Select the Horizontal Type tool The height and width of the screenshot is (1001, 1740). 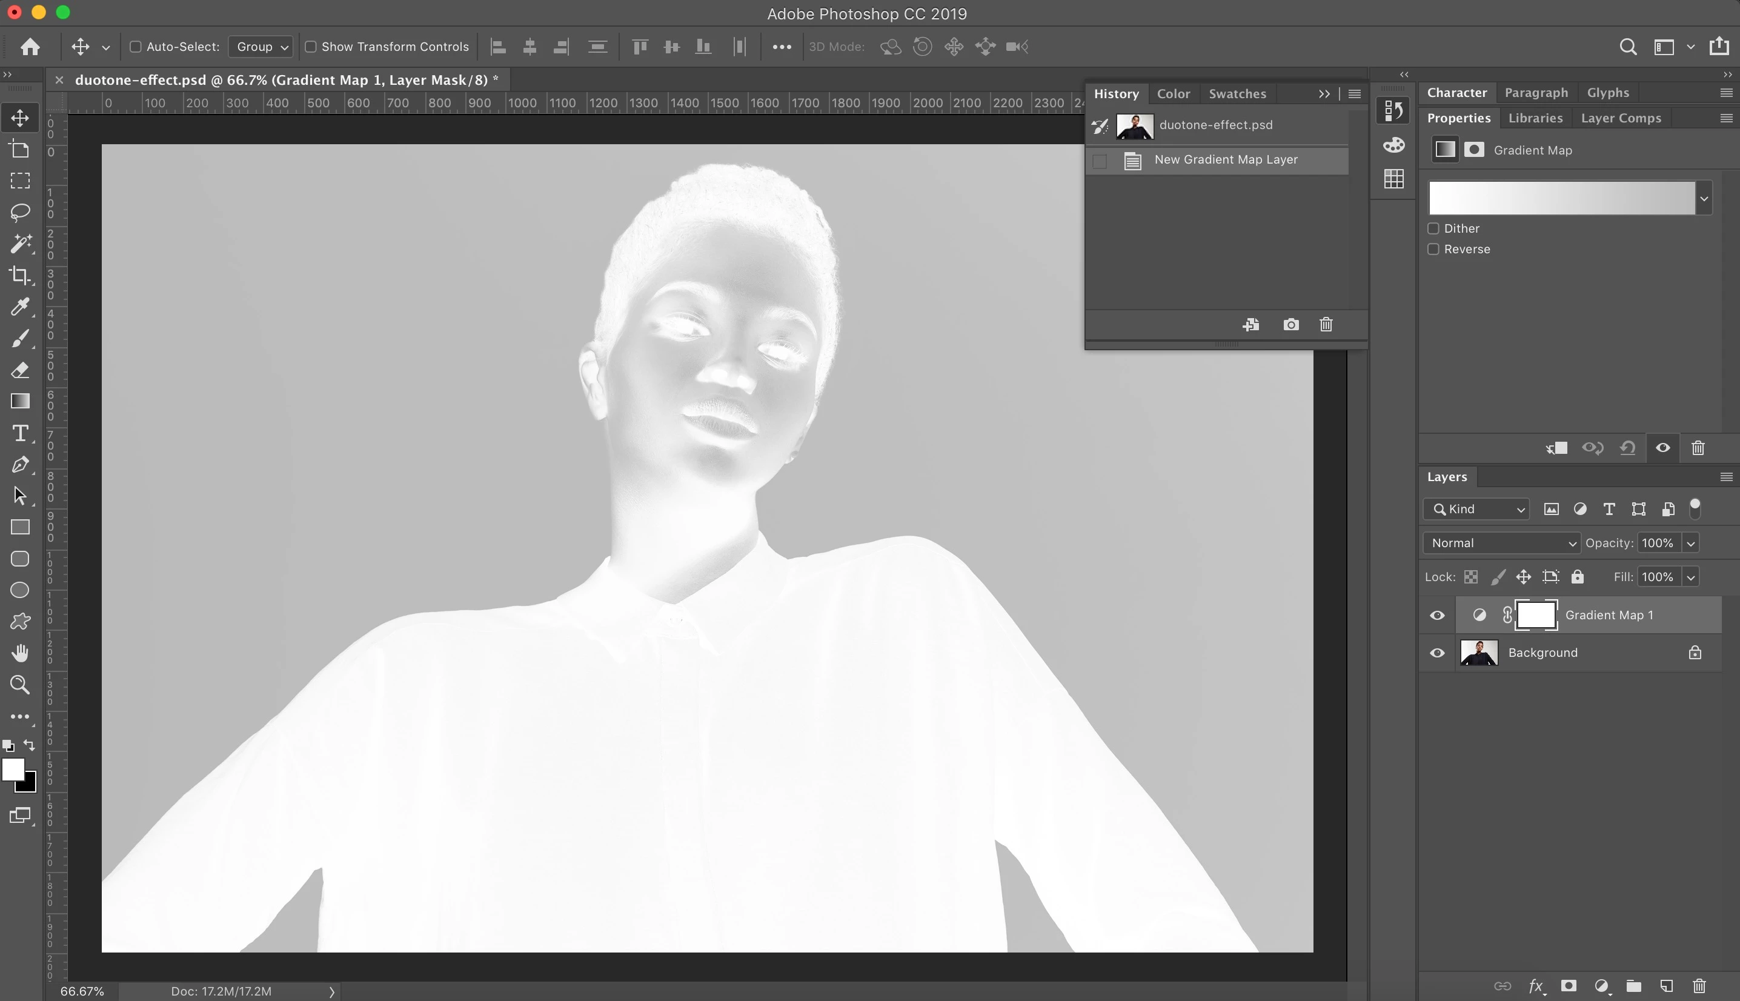(20, 433)
